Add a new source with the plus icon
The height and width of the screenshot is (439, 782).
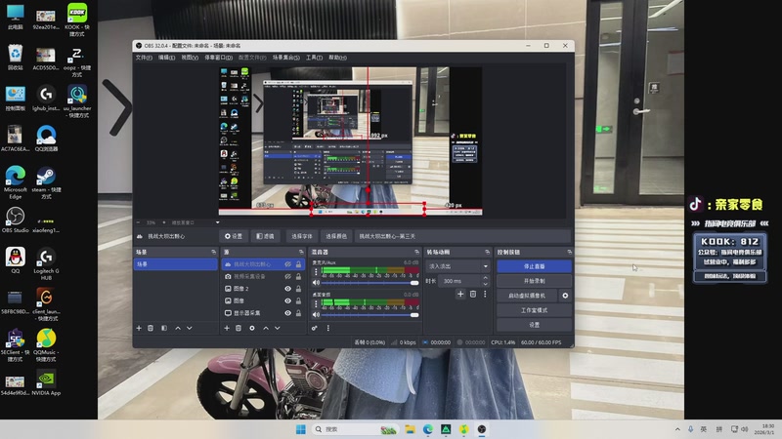[x=227, y=328]
